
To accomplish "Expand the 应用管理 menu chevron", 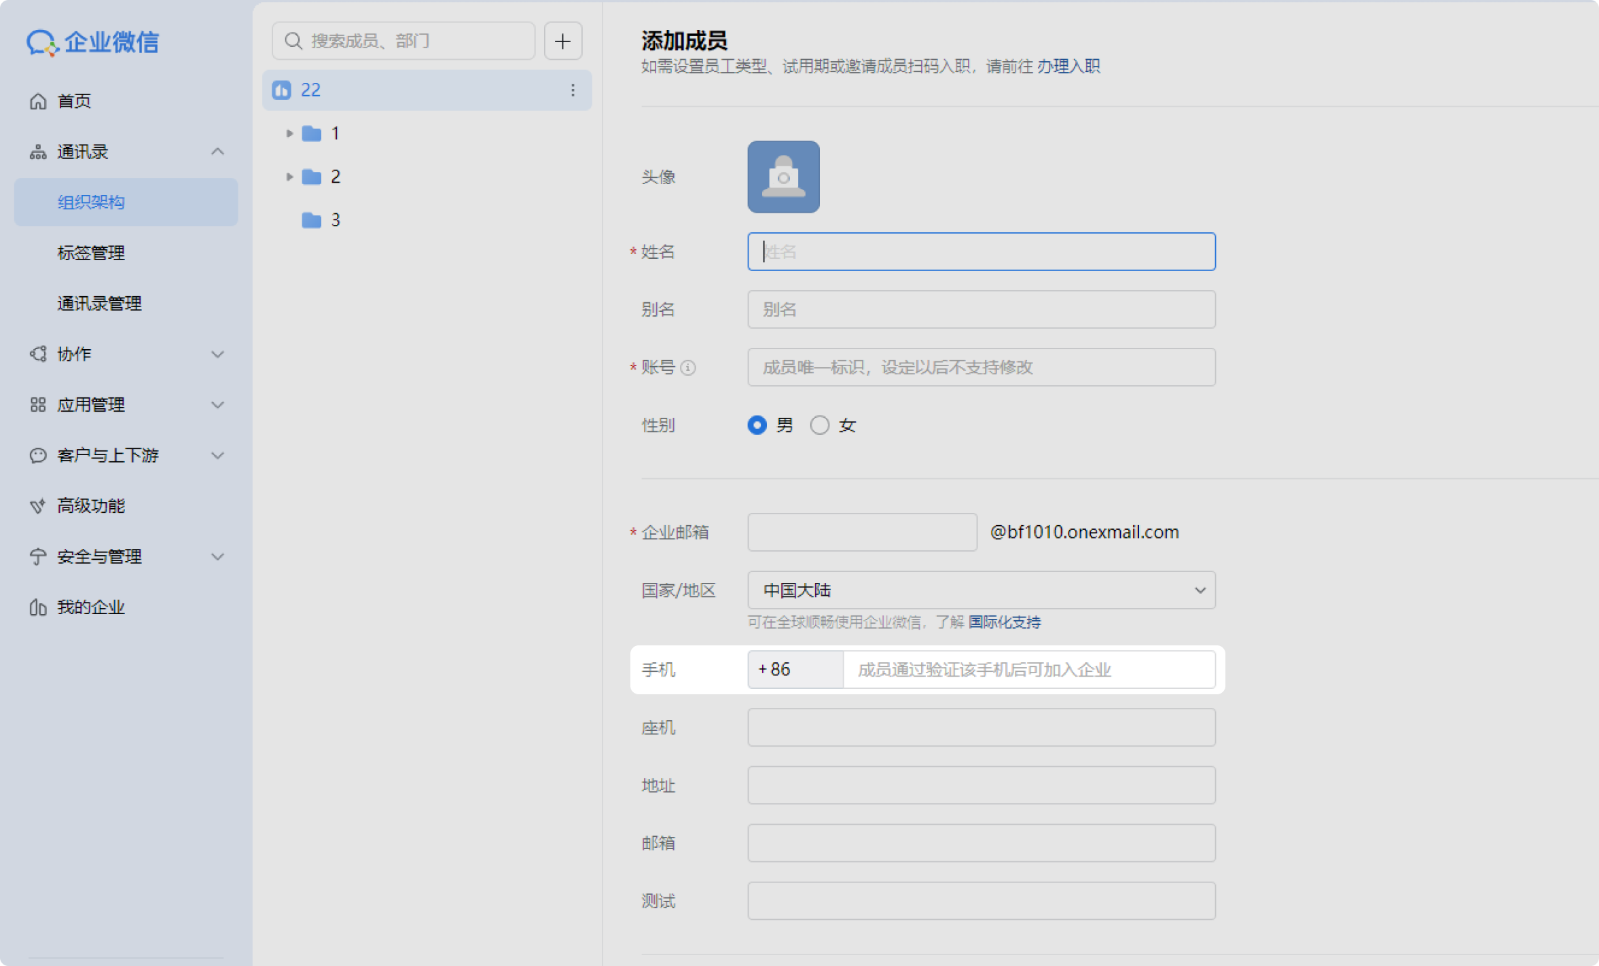I will [217, 405].
